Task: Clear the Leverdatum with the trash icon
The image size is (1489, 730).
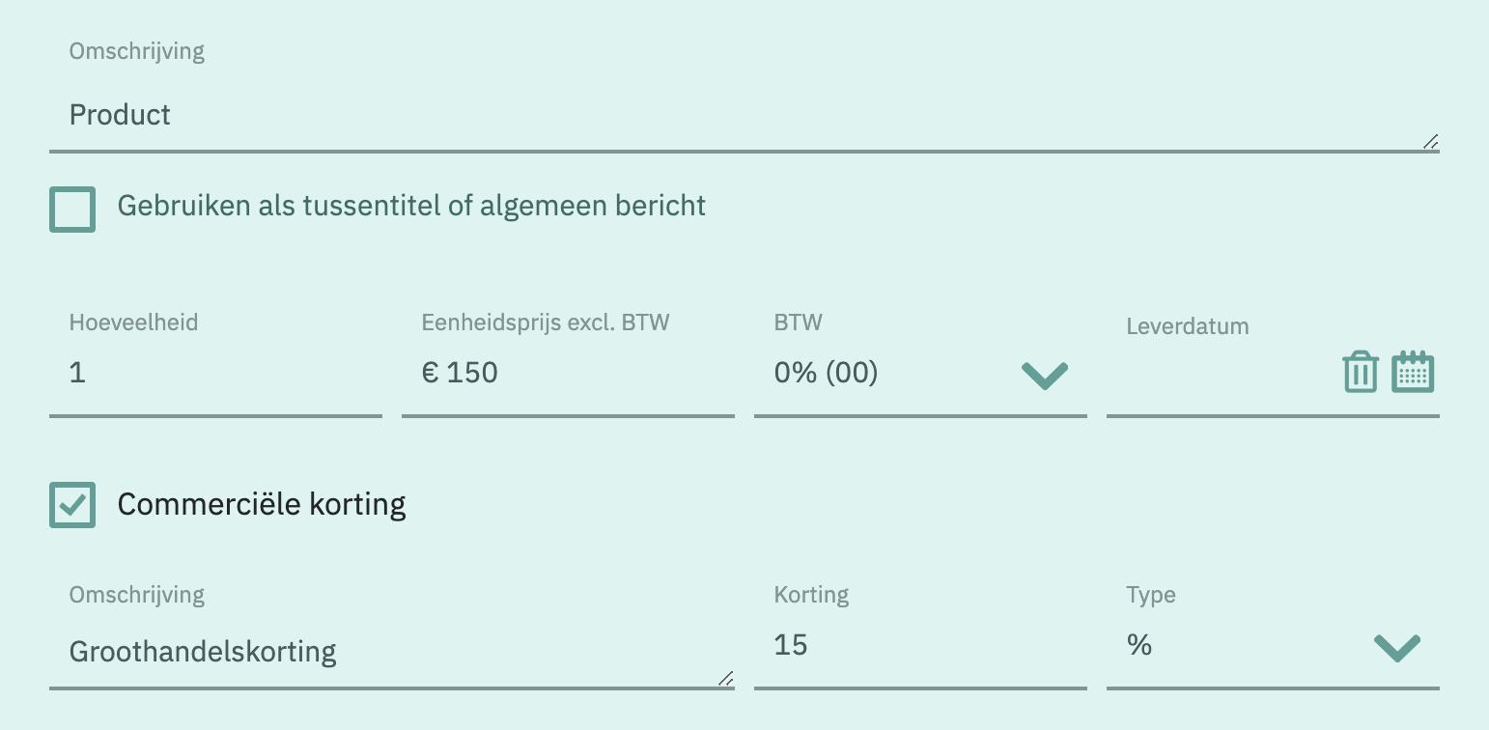Action: pos(1360,372)
